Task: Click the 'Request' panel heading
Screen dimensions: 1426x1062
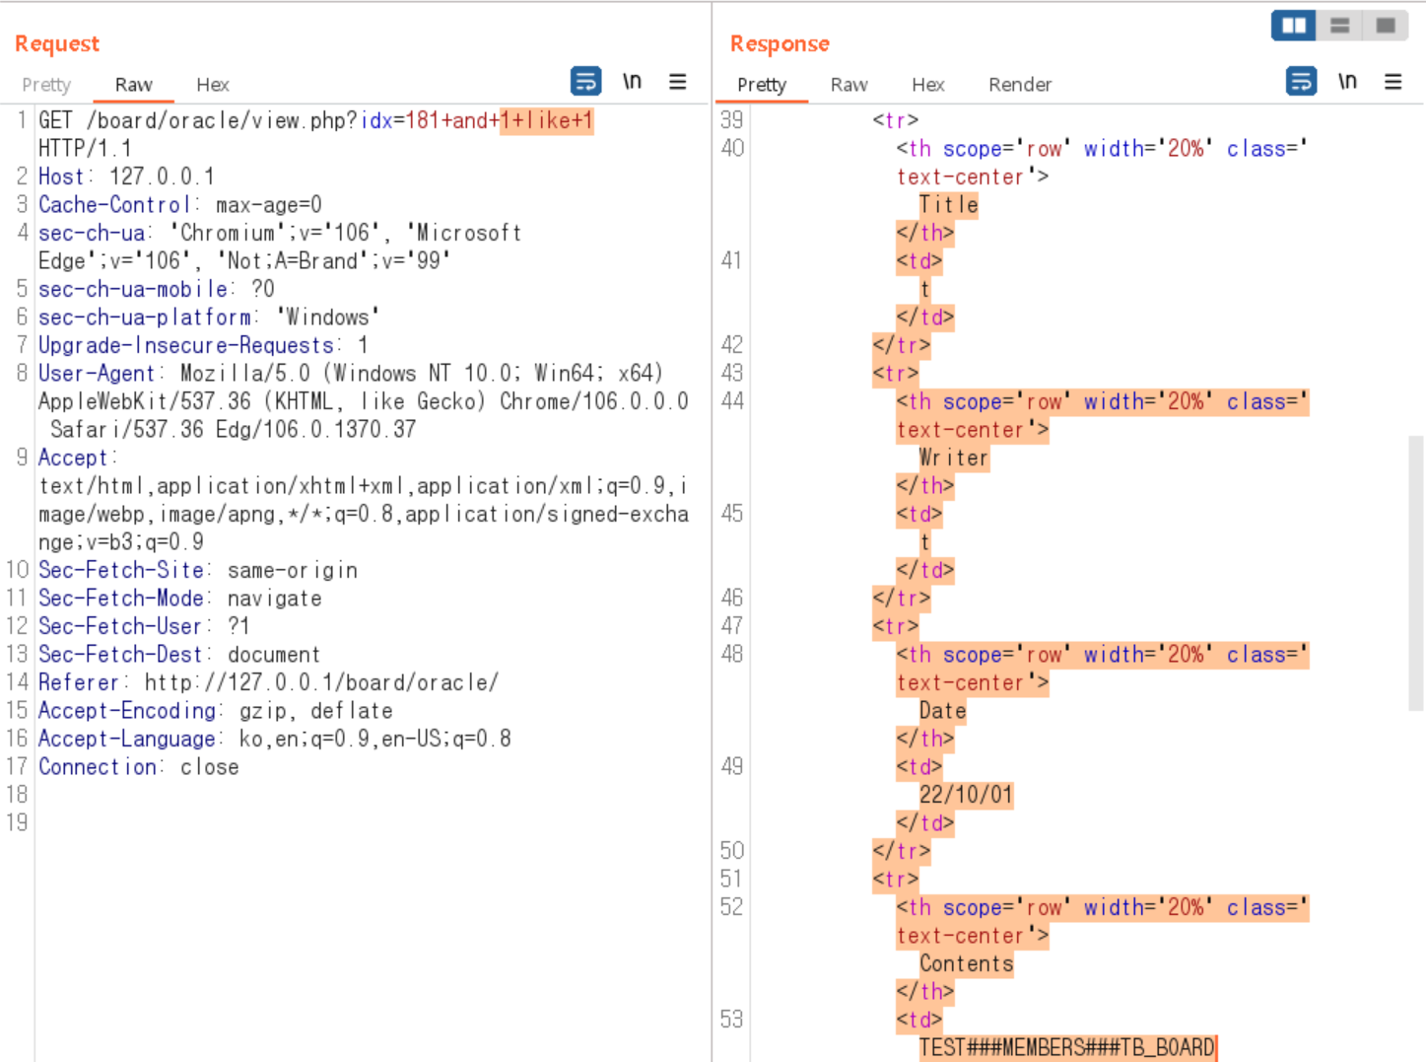Action: (57, 43)
